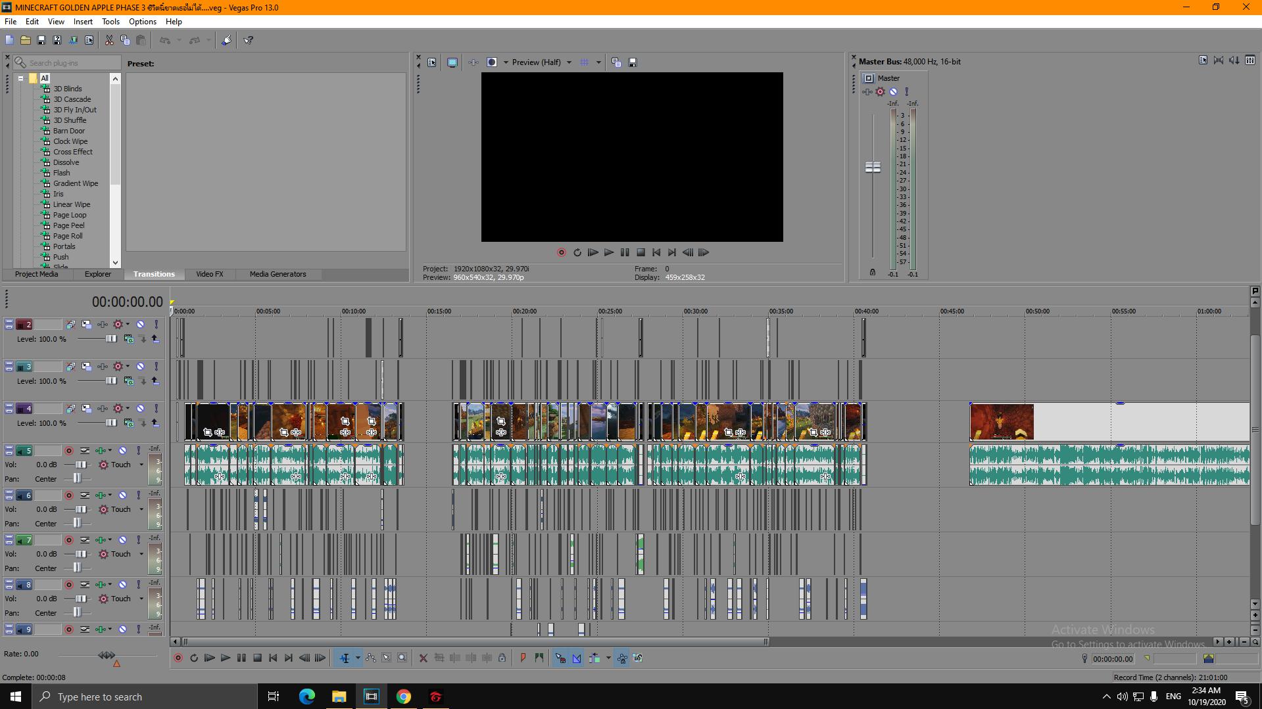Click the Open project folder icon
This screenshot has width=1262, height=709.
[x=25, y=40]
